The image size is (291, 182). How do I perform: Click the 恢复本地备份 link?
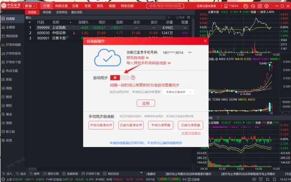191,133
